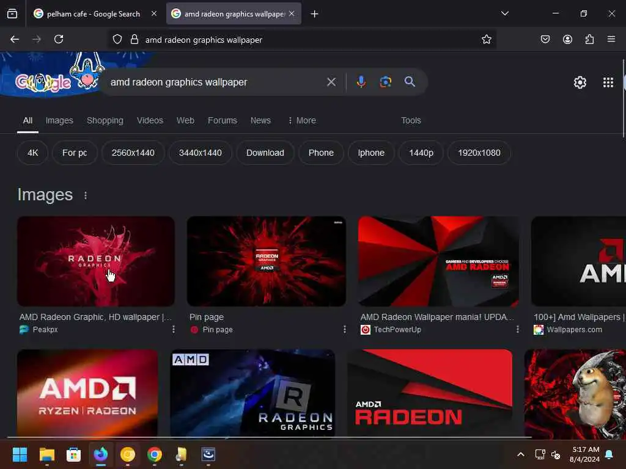Viewport: 626px width, 469px height.
Task: Close the pelham cafe tab
Action: click(153, 13)
